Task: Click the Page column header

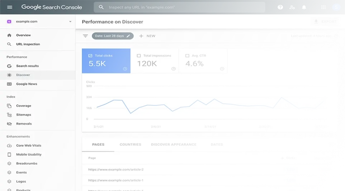Action: click(x=92, y=158)
